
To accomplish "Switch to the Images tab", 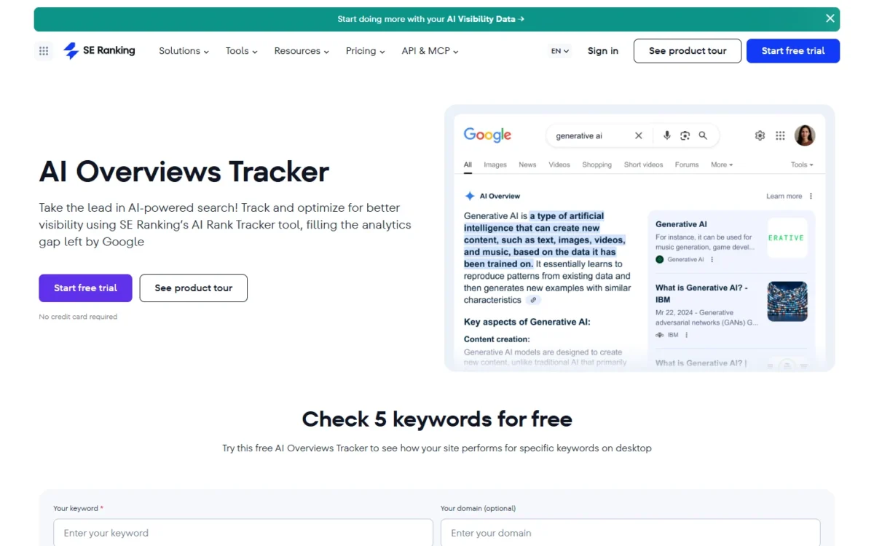I will 495,165.
